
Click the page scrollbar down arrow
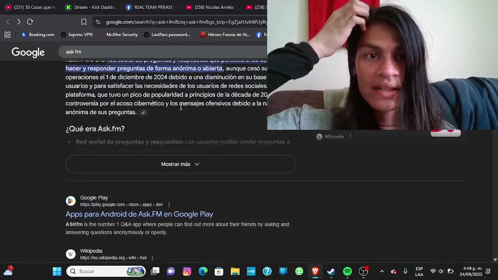tap(495, 260)
